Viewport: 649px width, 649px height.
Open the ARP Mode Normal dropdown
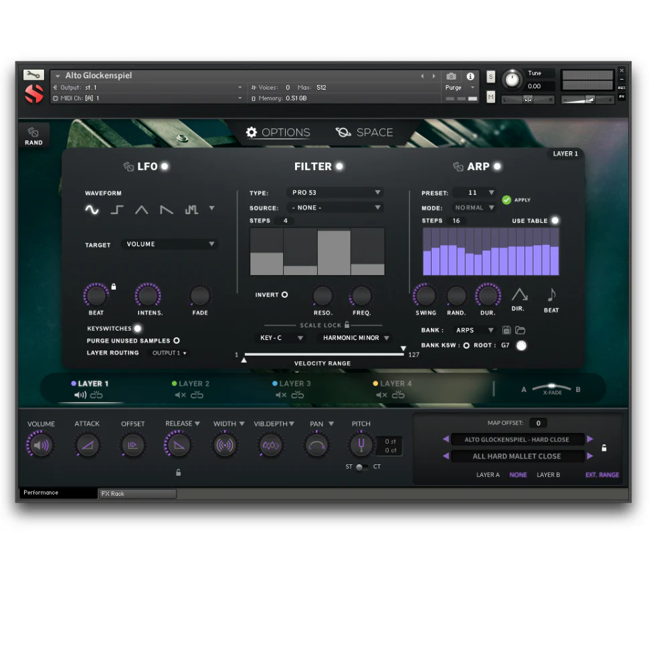[x=474, y=207]
